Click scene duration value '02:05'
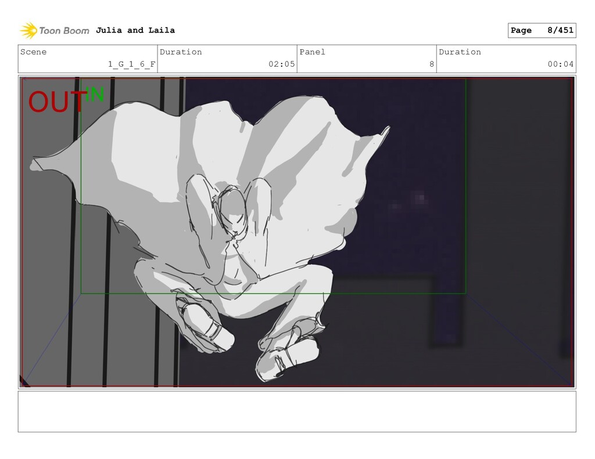This screenshot has width=595, height=459. pyautogui.click(x=282, y=64)
